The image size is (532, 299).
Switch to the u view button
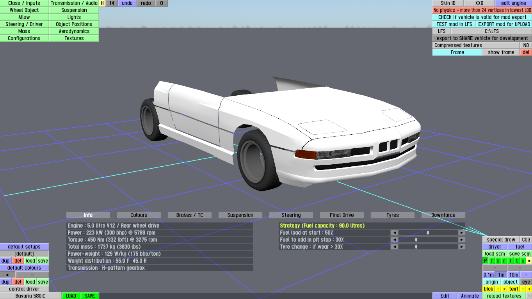coord(523,261)
